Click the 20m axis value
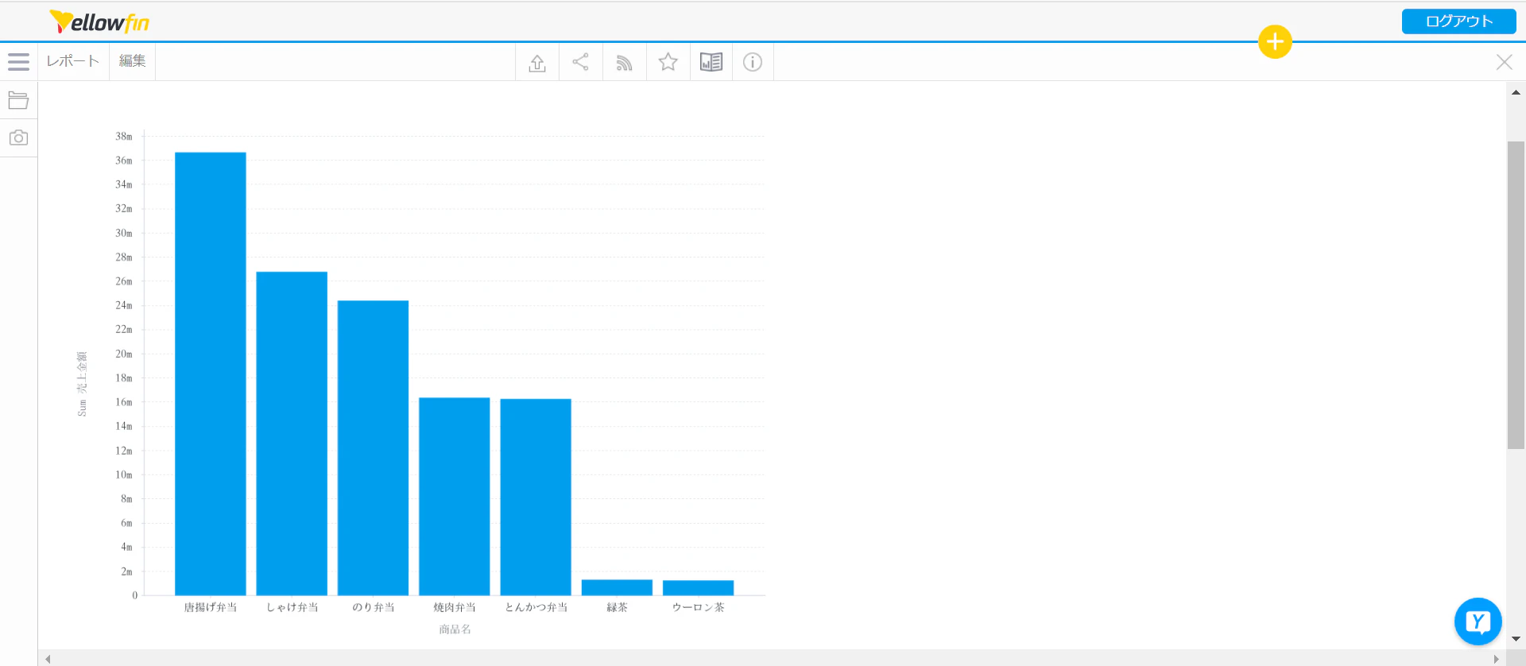This screenshot has width=1526, height=666. [x=124, y=354]
